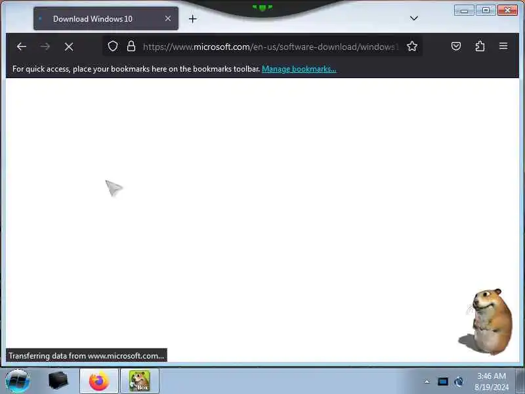Maximize the Firefox window
The width and height of the screenshot is (525, 394).
pyautogui.click(x=486, y=11)
